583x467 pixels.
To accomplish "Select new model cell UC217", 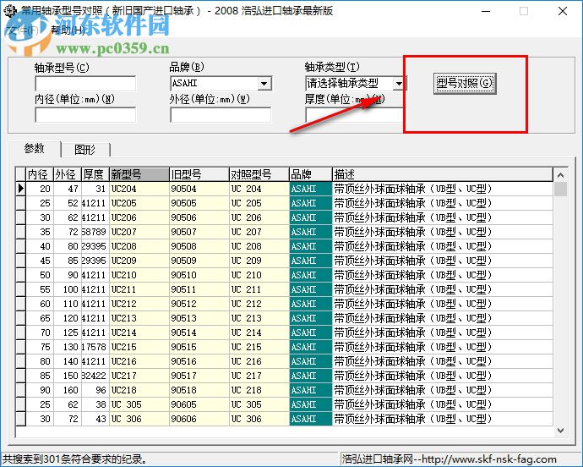I will click(x=139, y=376).
